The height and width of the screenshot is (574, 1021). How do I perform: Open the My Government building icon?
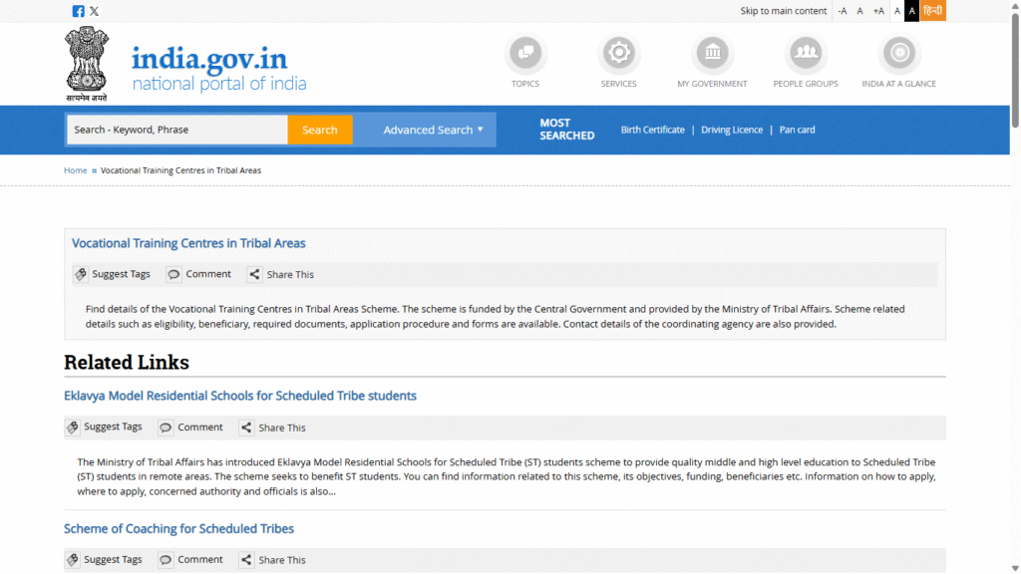pos(712,53)
